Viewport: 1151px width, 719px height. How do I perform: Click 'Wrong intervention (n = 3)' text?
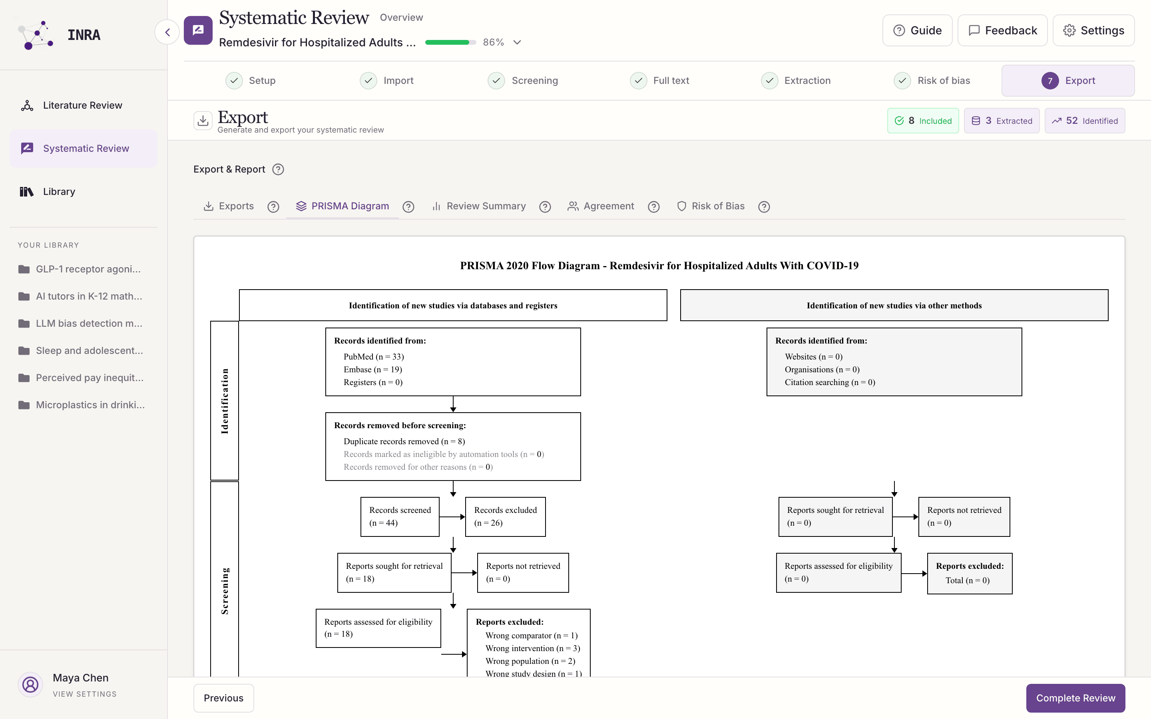pyautogui.click(x=533, y=648)
